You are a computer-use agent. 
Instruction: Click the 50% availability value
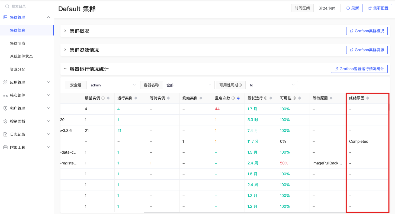[284, 163]
